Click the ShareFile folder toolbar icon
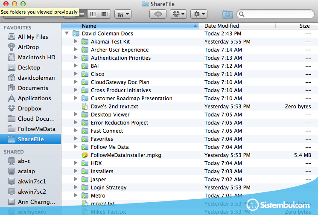This screenshot has height=215, width=318. [228, 14]
